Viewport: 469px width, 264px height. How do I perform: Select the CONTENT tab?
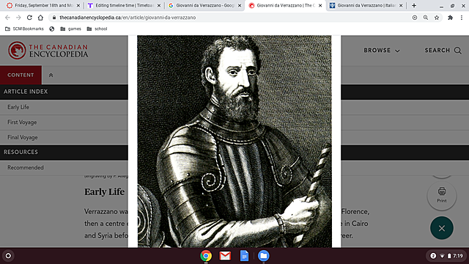pos(21,75)
